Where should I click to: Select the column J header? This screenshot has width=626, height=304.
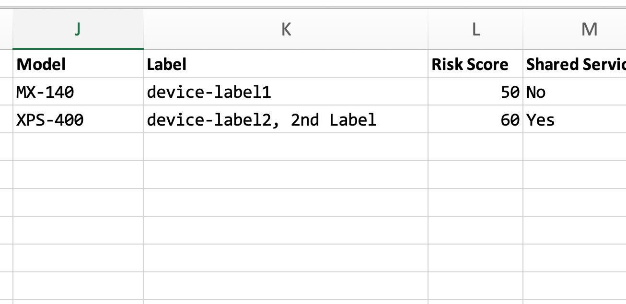[78, 30]
